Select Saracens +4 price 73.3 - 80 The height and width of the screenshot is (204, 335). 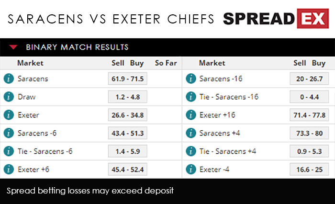click(x=309, y=133)
